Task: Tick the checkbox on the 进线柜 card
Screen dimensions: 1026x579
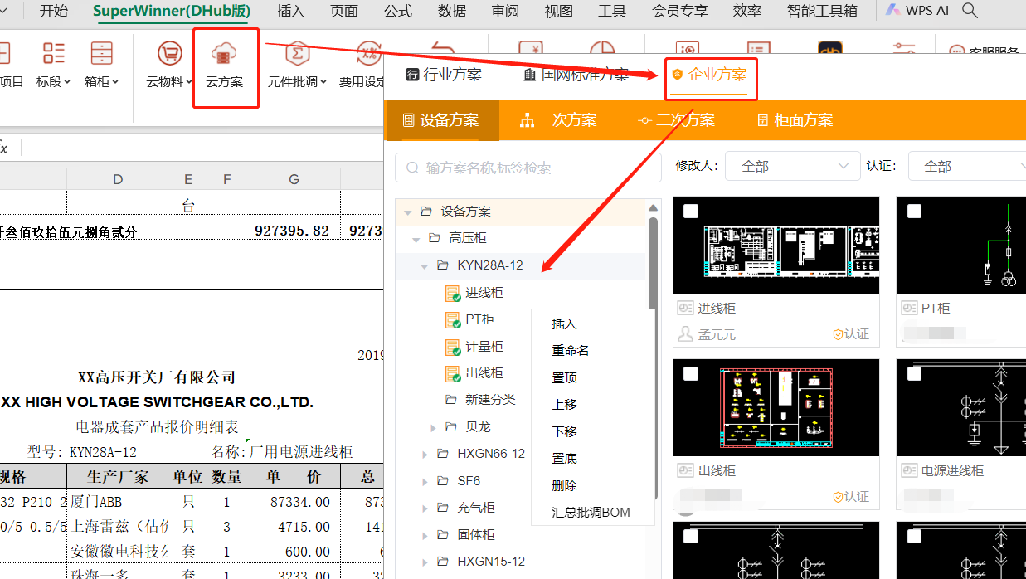Action: tap(690, 212)
